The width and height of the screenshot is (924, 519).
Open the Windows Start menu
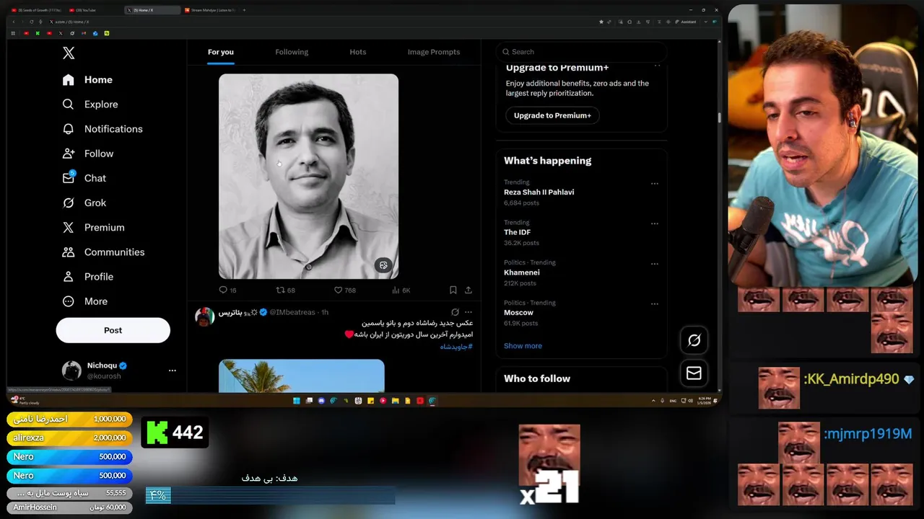pyautogui.click(x=296, y=401)
